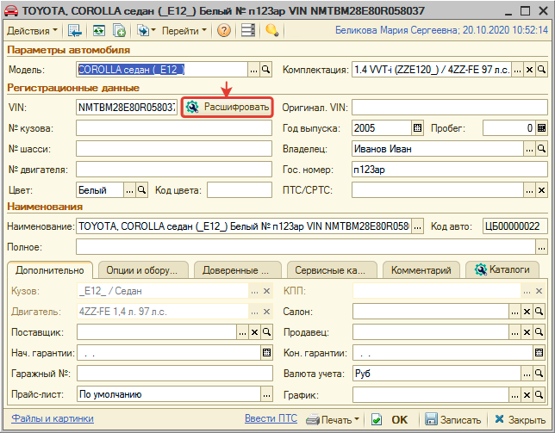
Task: Click the Записать save button
Action: (x=452, y=419)
